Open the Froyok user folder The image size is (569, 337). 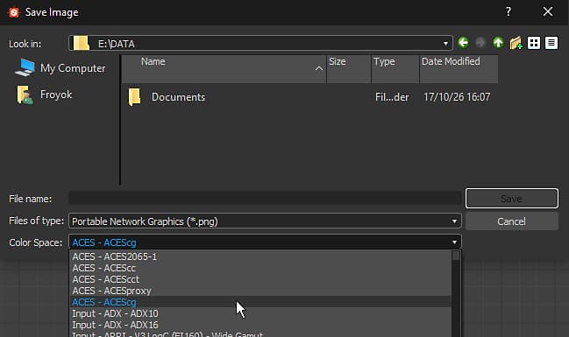coord(44,95)
